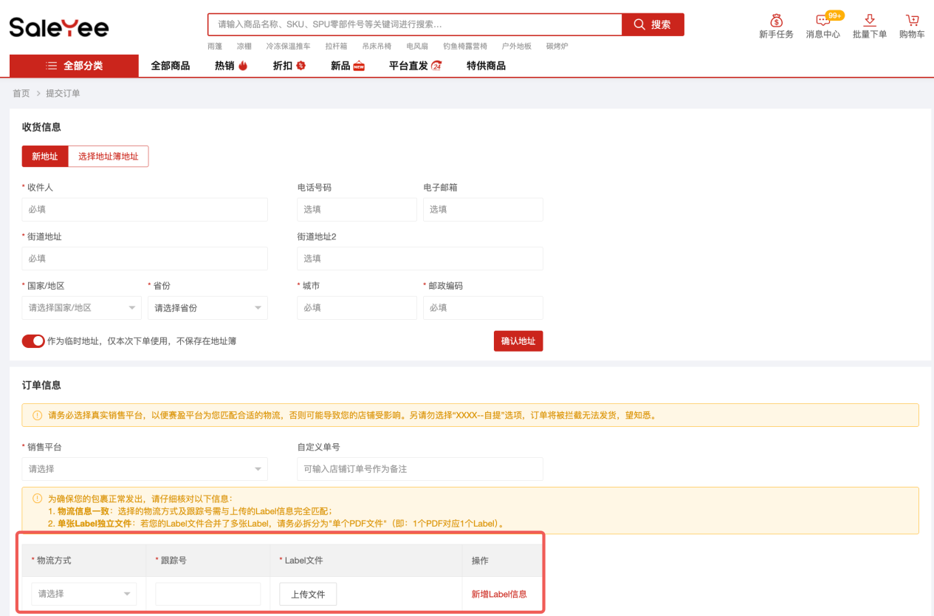
Task: Click the 收件人 input field
Action: 145,210
